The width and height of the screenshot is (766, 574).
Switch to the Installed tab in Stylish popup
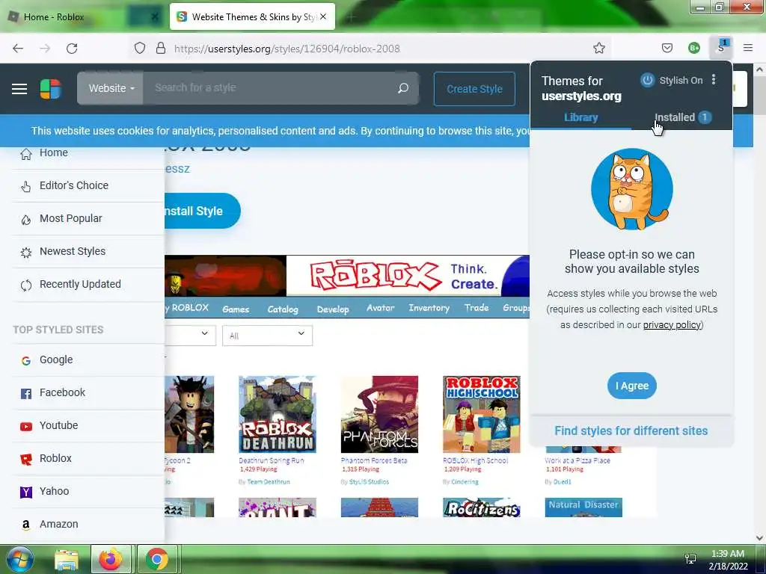(x=682, y=117)
